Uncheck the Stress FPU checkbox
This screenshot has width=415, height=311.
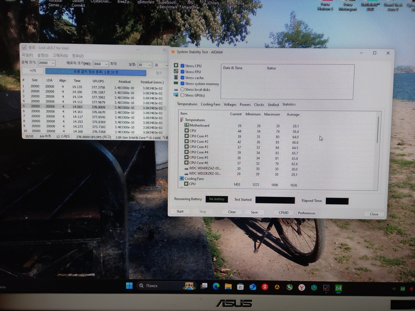(x=182, y=72)
